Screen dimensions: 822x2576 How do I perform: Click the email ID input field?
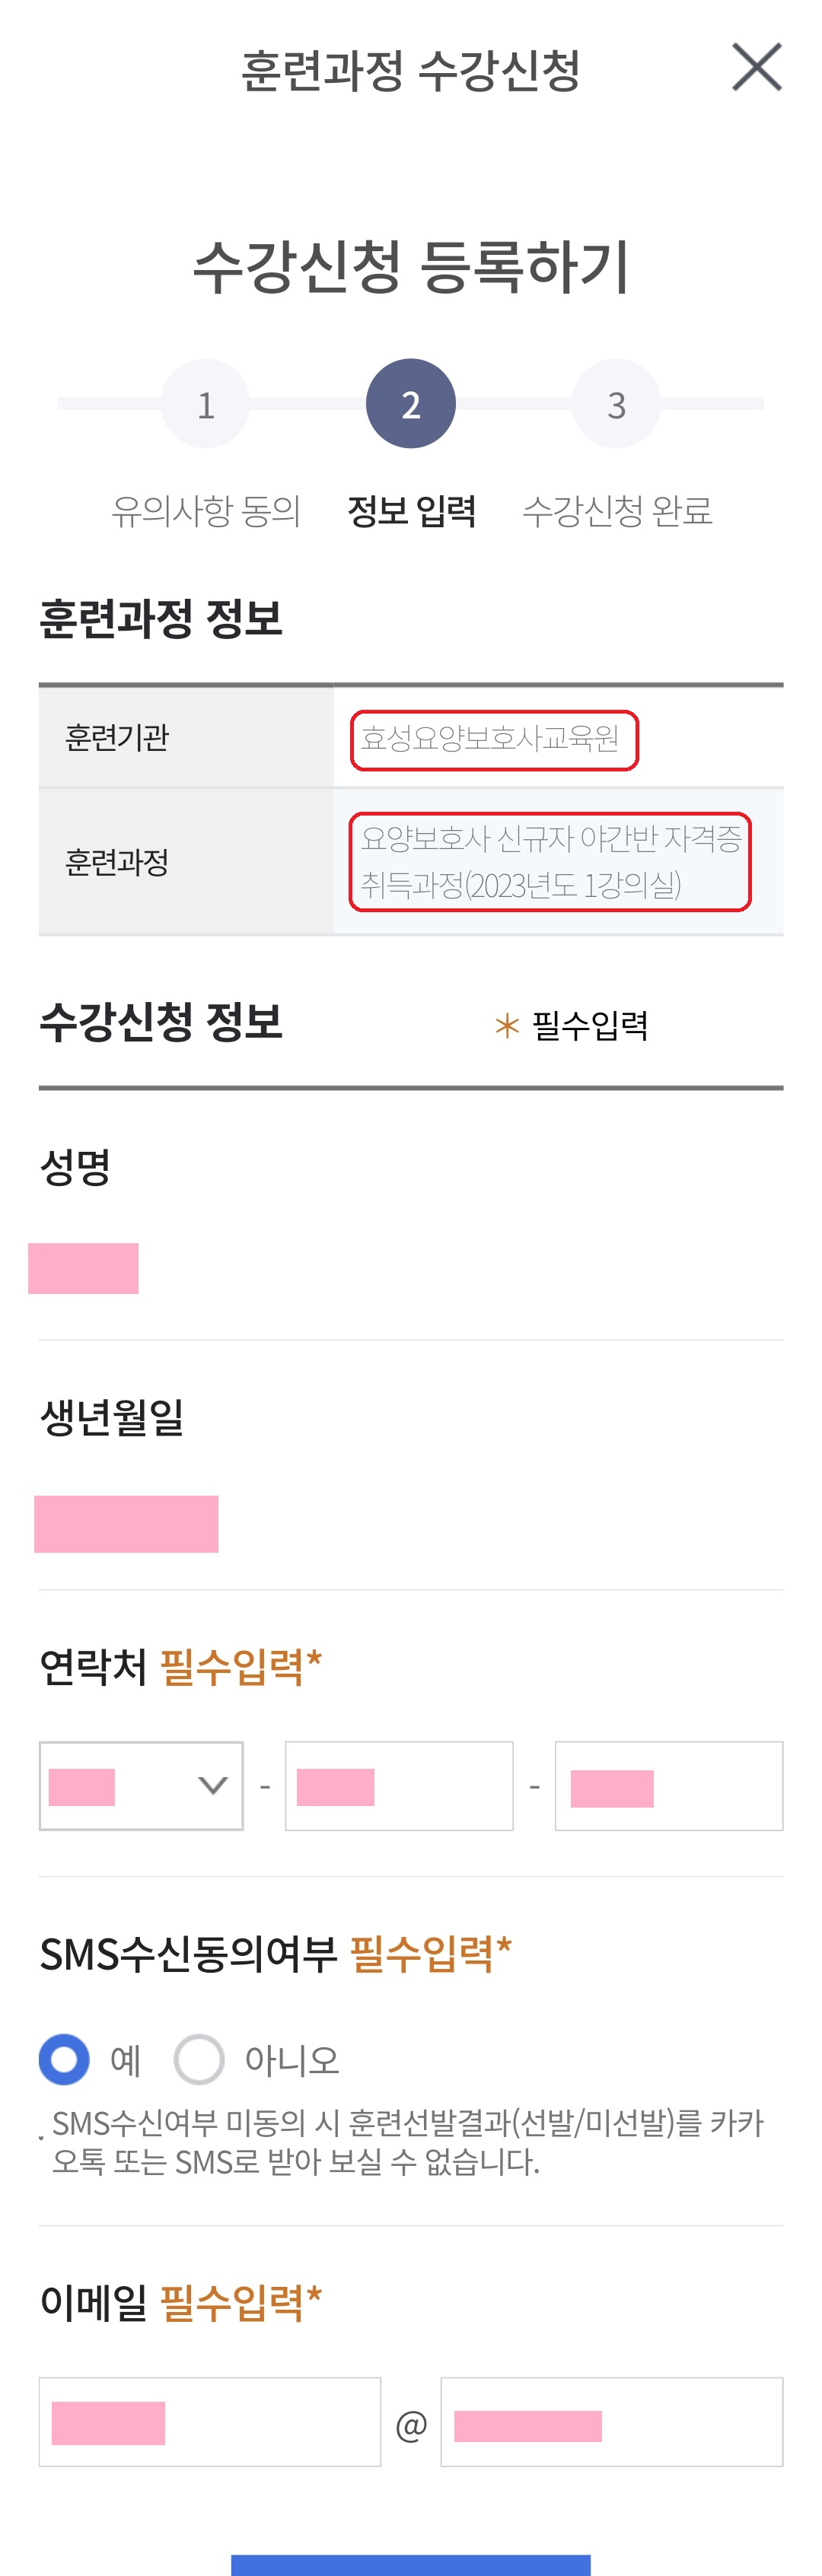click(x=210, y=2421)
